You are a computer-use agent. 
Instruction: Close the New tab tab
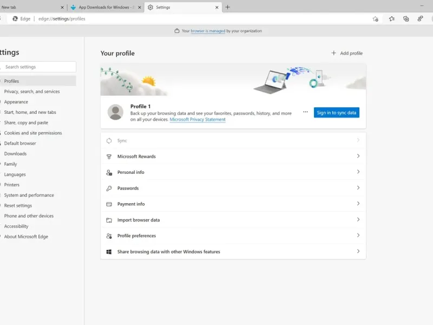tap(62, 8)
